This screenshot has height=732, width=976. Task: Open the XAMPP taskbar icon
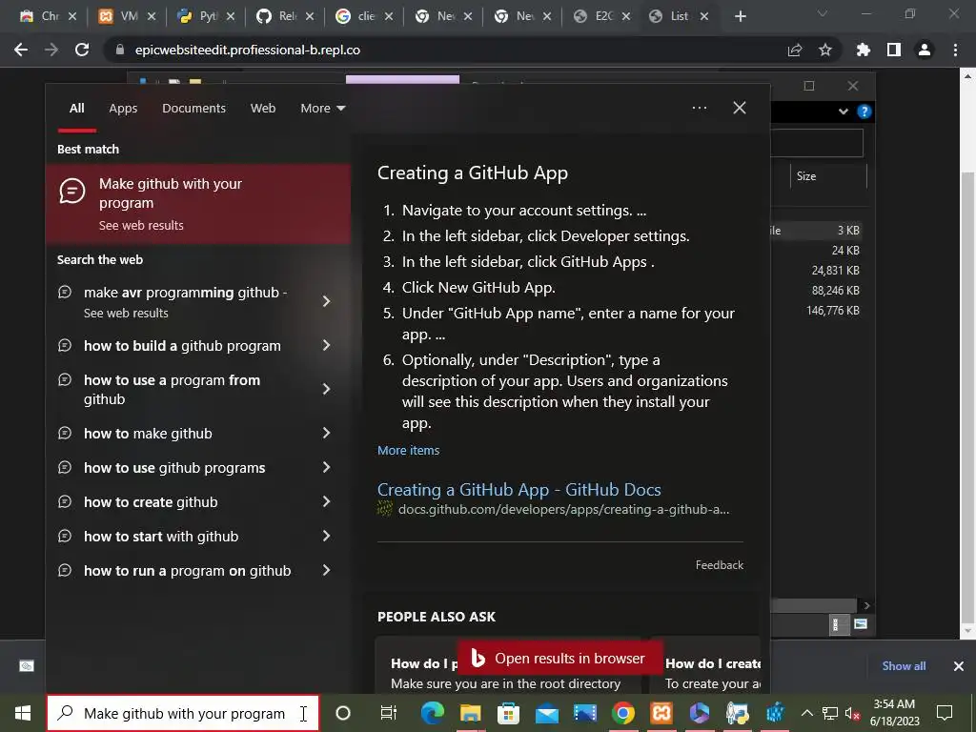click(x=661, y=713)
